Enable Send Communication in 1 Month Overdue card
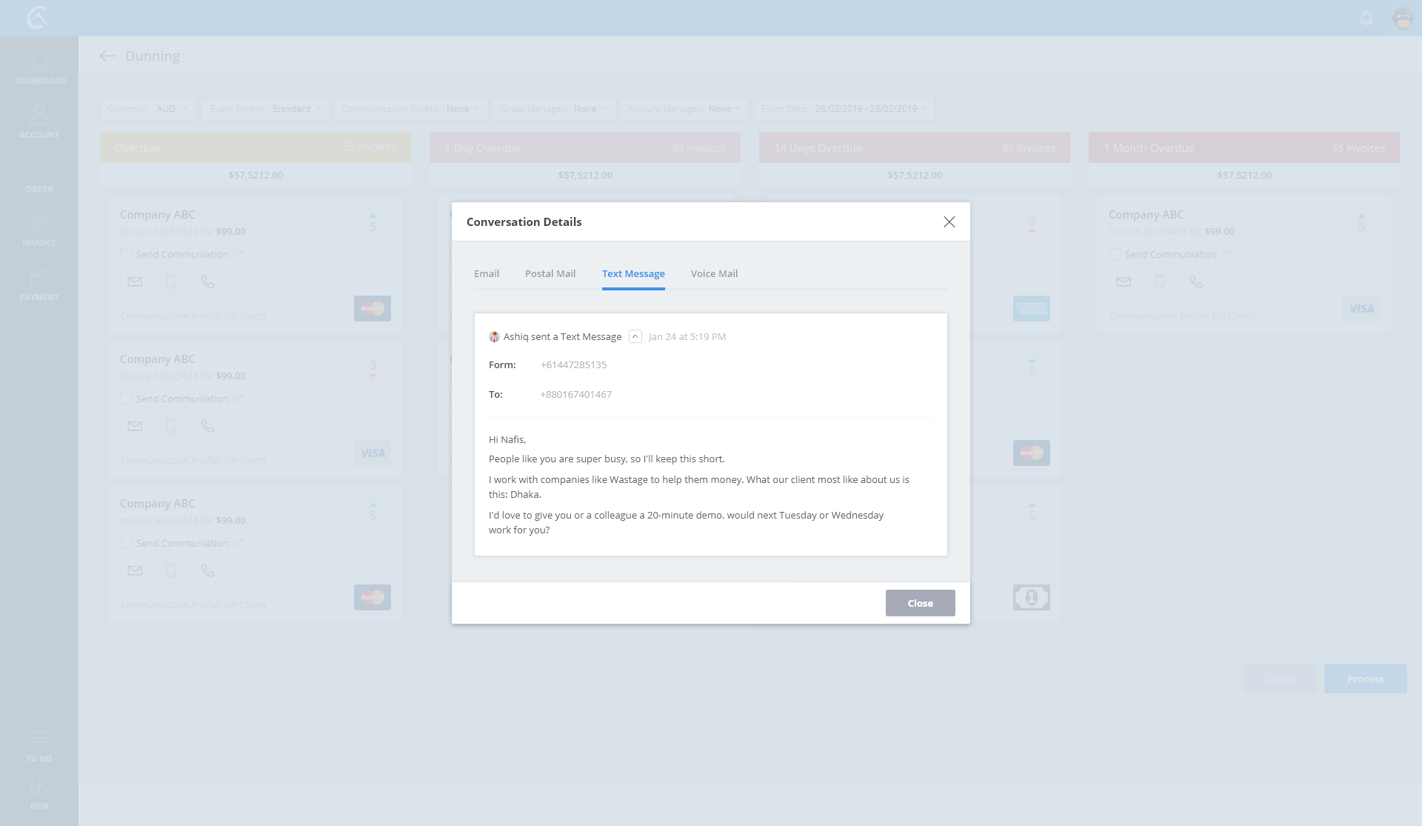Image resolution: width=1422 pixels, height=826 pixels. (1115, 254)
